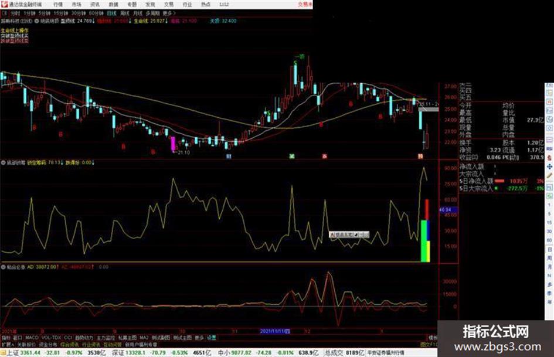This screenshot has width=554, height=357.
Task: Select the pencil drawing tool icon
Action: (549, 175)
